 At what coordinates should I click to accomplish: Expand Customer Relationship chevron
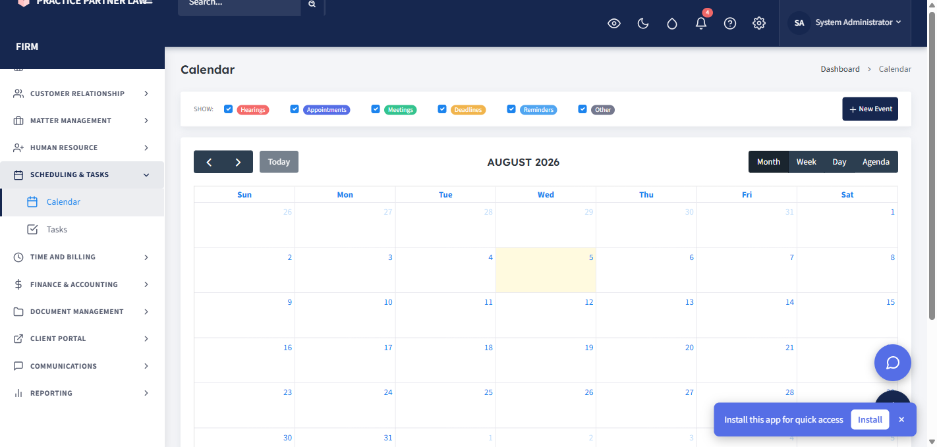click(146, 93)
